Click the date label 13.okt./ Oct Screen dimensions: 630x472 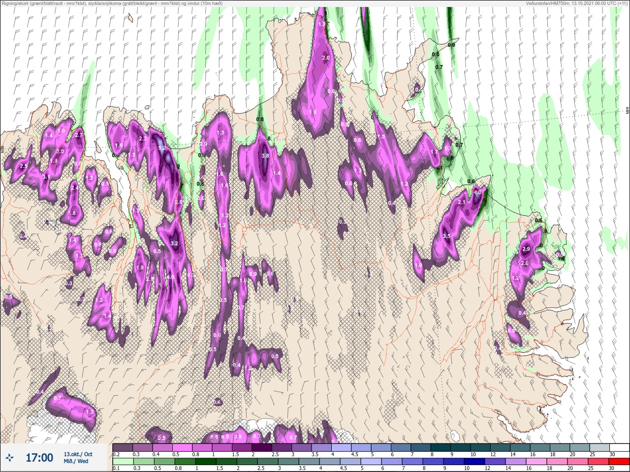78,454
